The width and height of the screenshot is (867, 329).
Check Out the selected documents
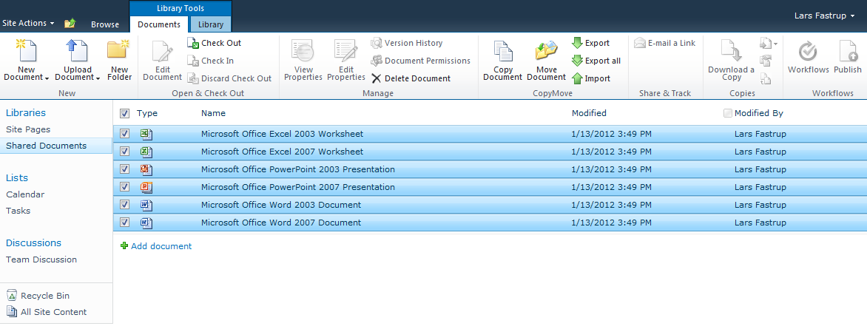[x=214, y=43]
